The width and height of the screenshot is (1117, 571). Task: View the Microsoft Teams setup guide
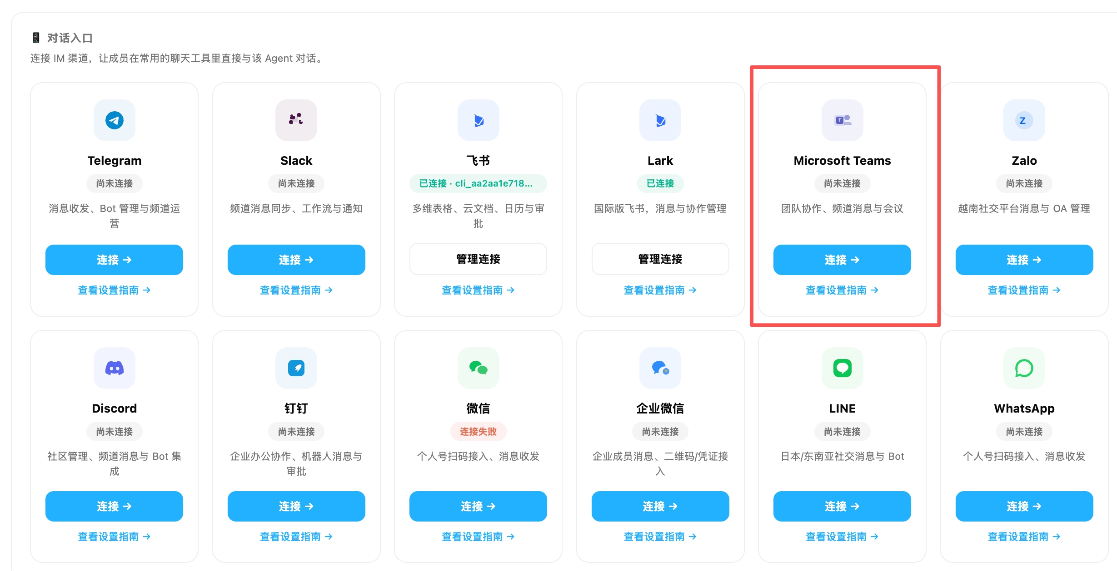[843, 290]
